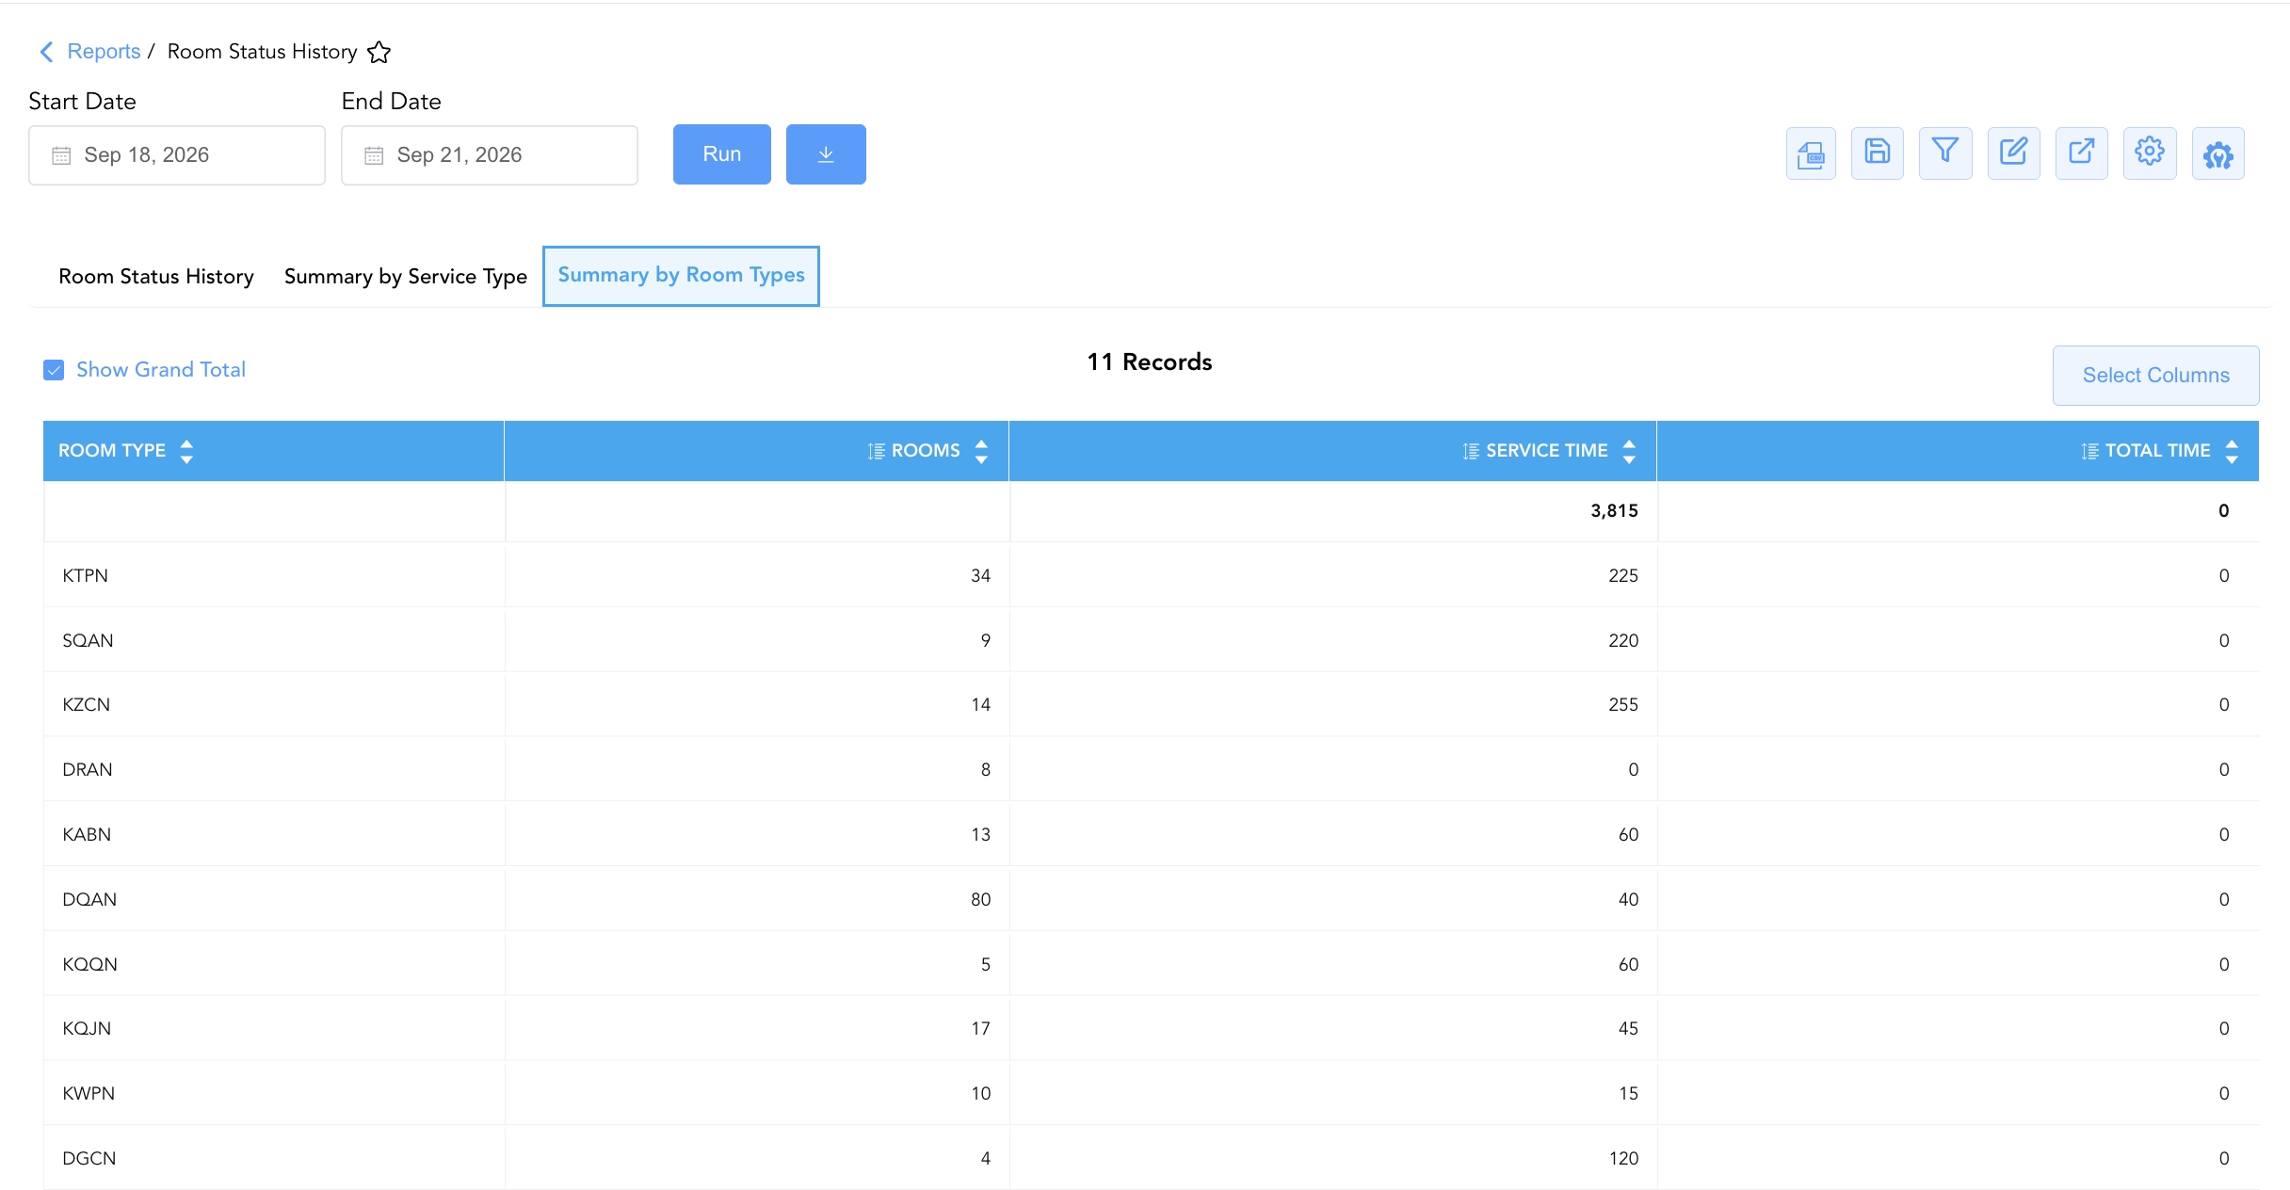The height and width of the screenshot is (1190, 2290).
Task: Switch to Room Status History tab
Action: click(x=156, y=277)
